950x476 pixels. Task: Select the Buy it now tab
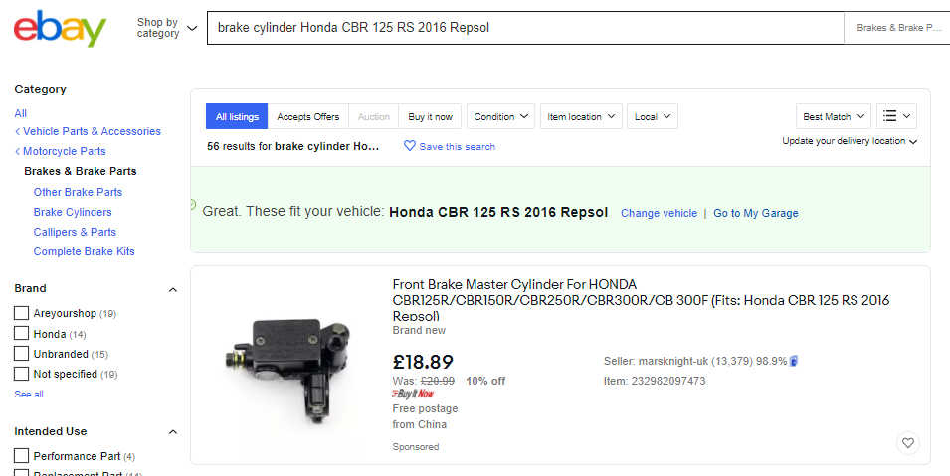point(430,116)
